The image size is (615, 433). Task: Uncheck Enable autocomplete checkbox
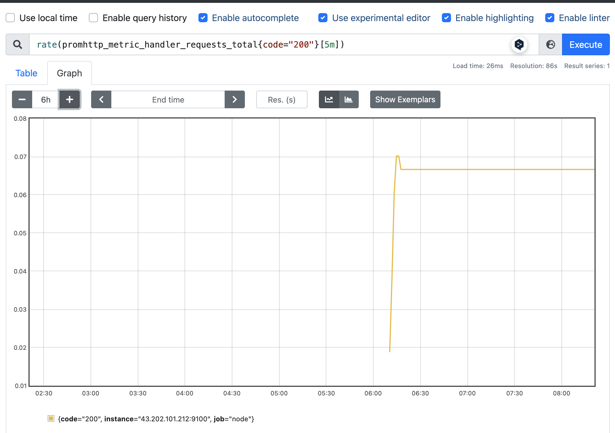[203, 18]
